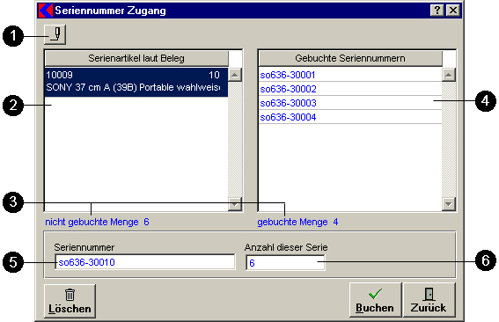This screenshot has width=499, height=322.
Task: Click the Serienartikel laut Beleg column header
Action: point(136,59)
